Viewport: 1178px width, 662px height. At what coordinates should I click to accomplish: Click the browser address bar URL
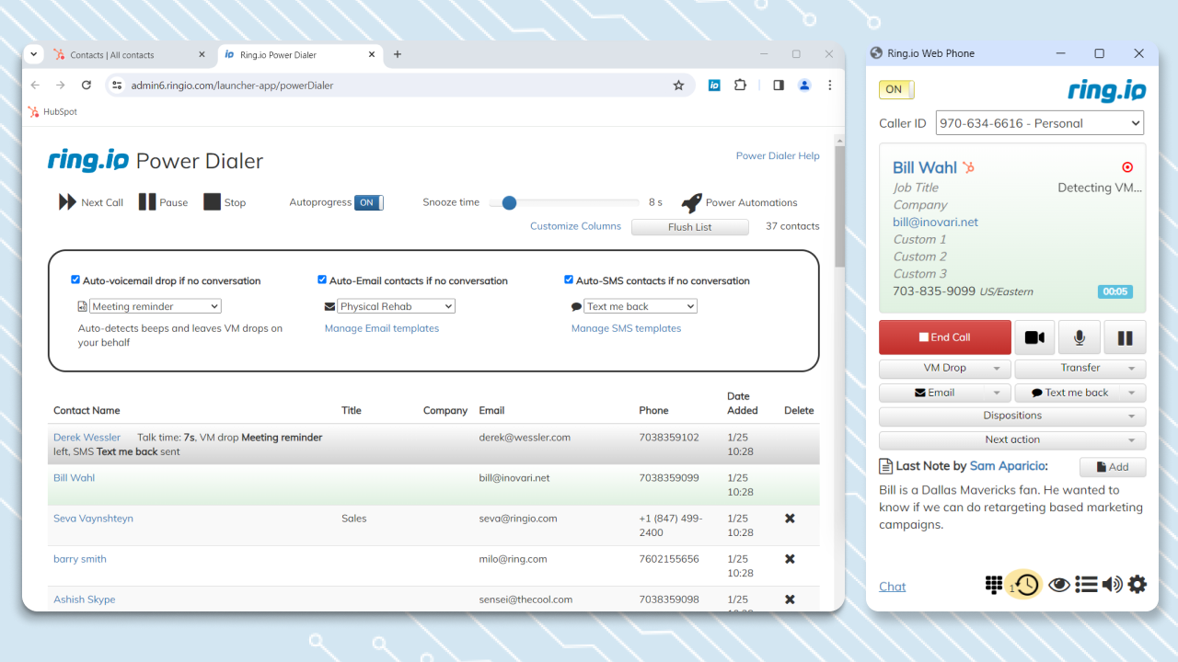[232, 86]
